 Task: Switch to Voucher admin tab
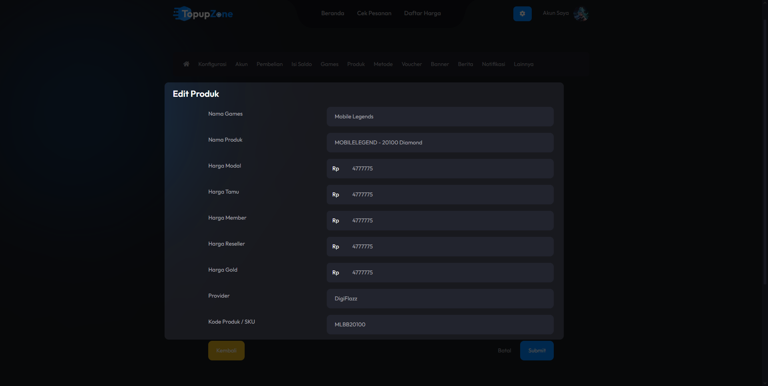click(x=412, y=64)
